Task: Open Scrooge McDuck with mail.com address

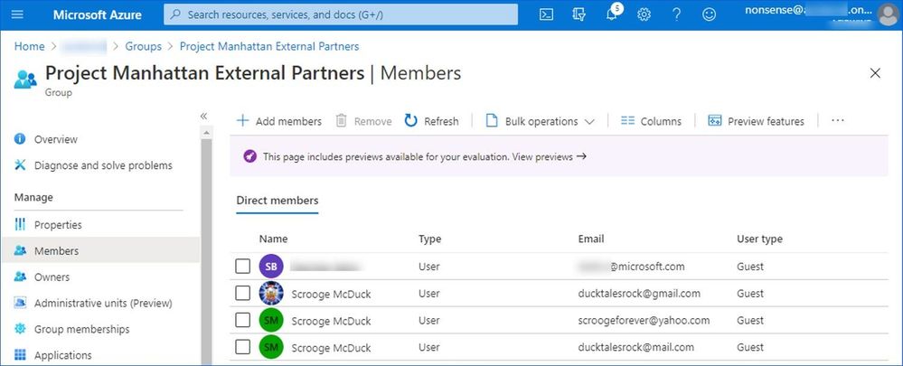Action: point(331,348)
